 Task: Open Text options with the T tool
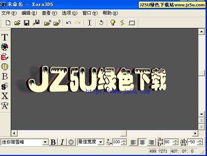(5, 37)
